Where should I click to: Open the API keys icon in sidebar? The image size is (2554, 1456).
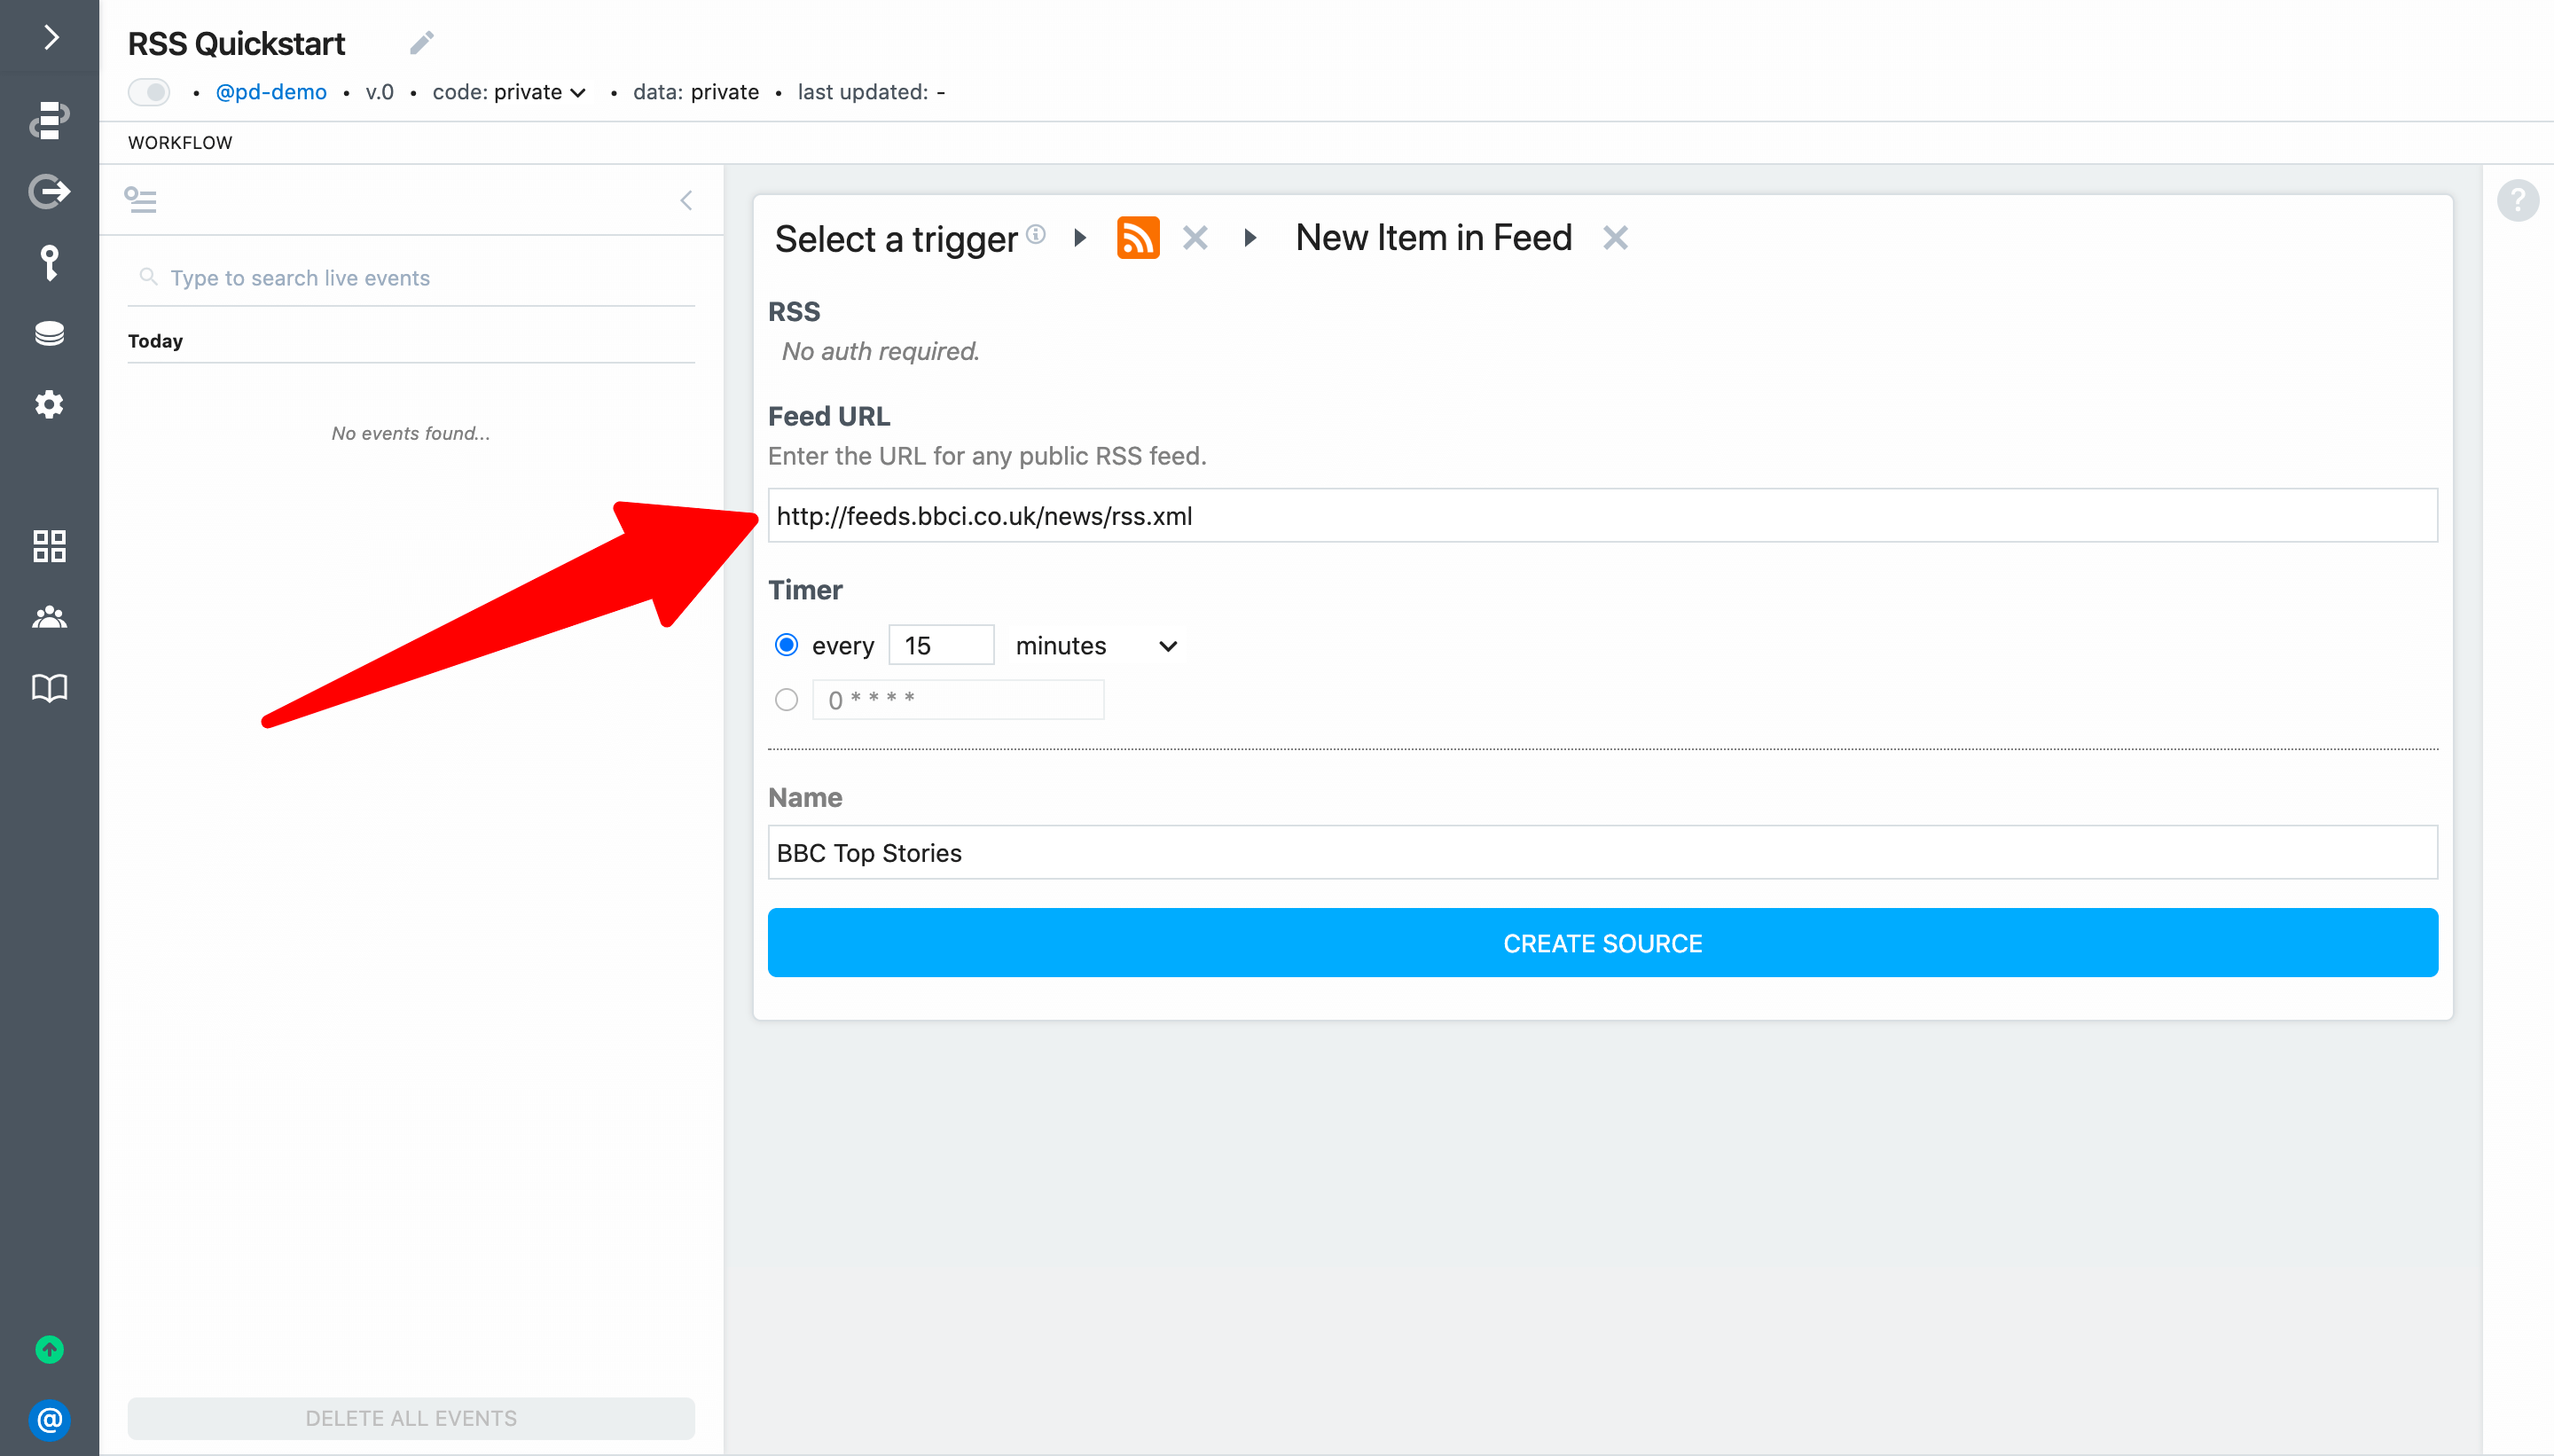click(x=49, y=262)
